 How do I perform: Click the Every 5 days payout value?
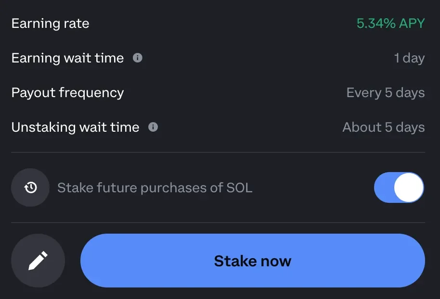coord(385,93)
